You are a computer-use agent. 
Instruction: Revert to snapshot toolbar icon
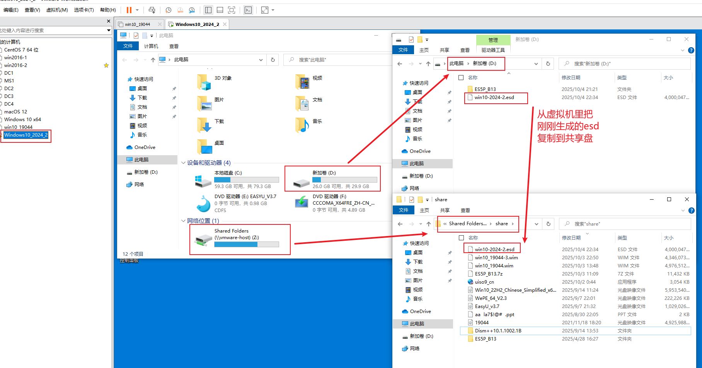[180, 10]
